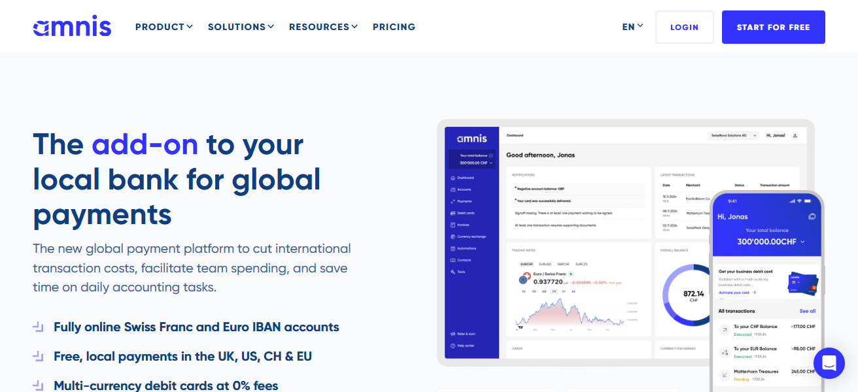This screenshot has height=392, width=858.
Task: Open Automations in the dashboard sidebar
Action: (453, 248)
